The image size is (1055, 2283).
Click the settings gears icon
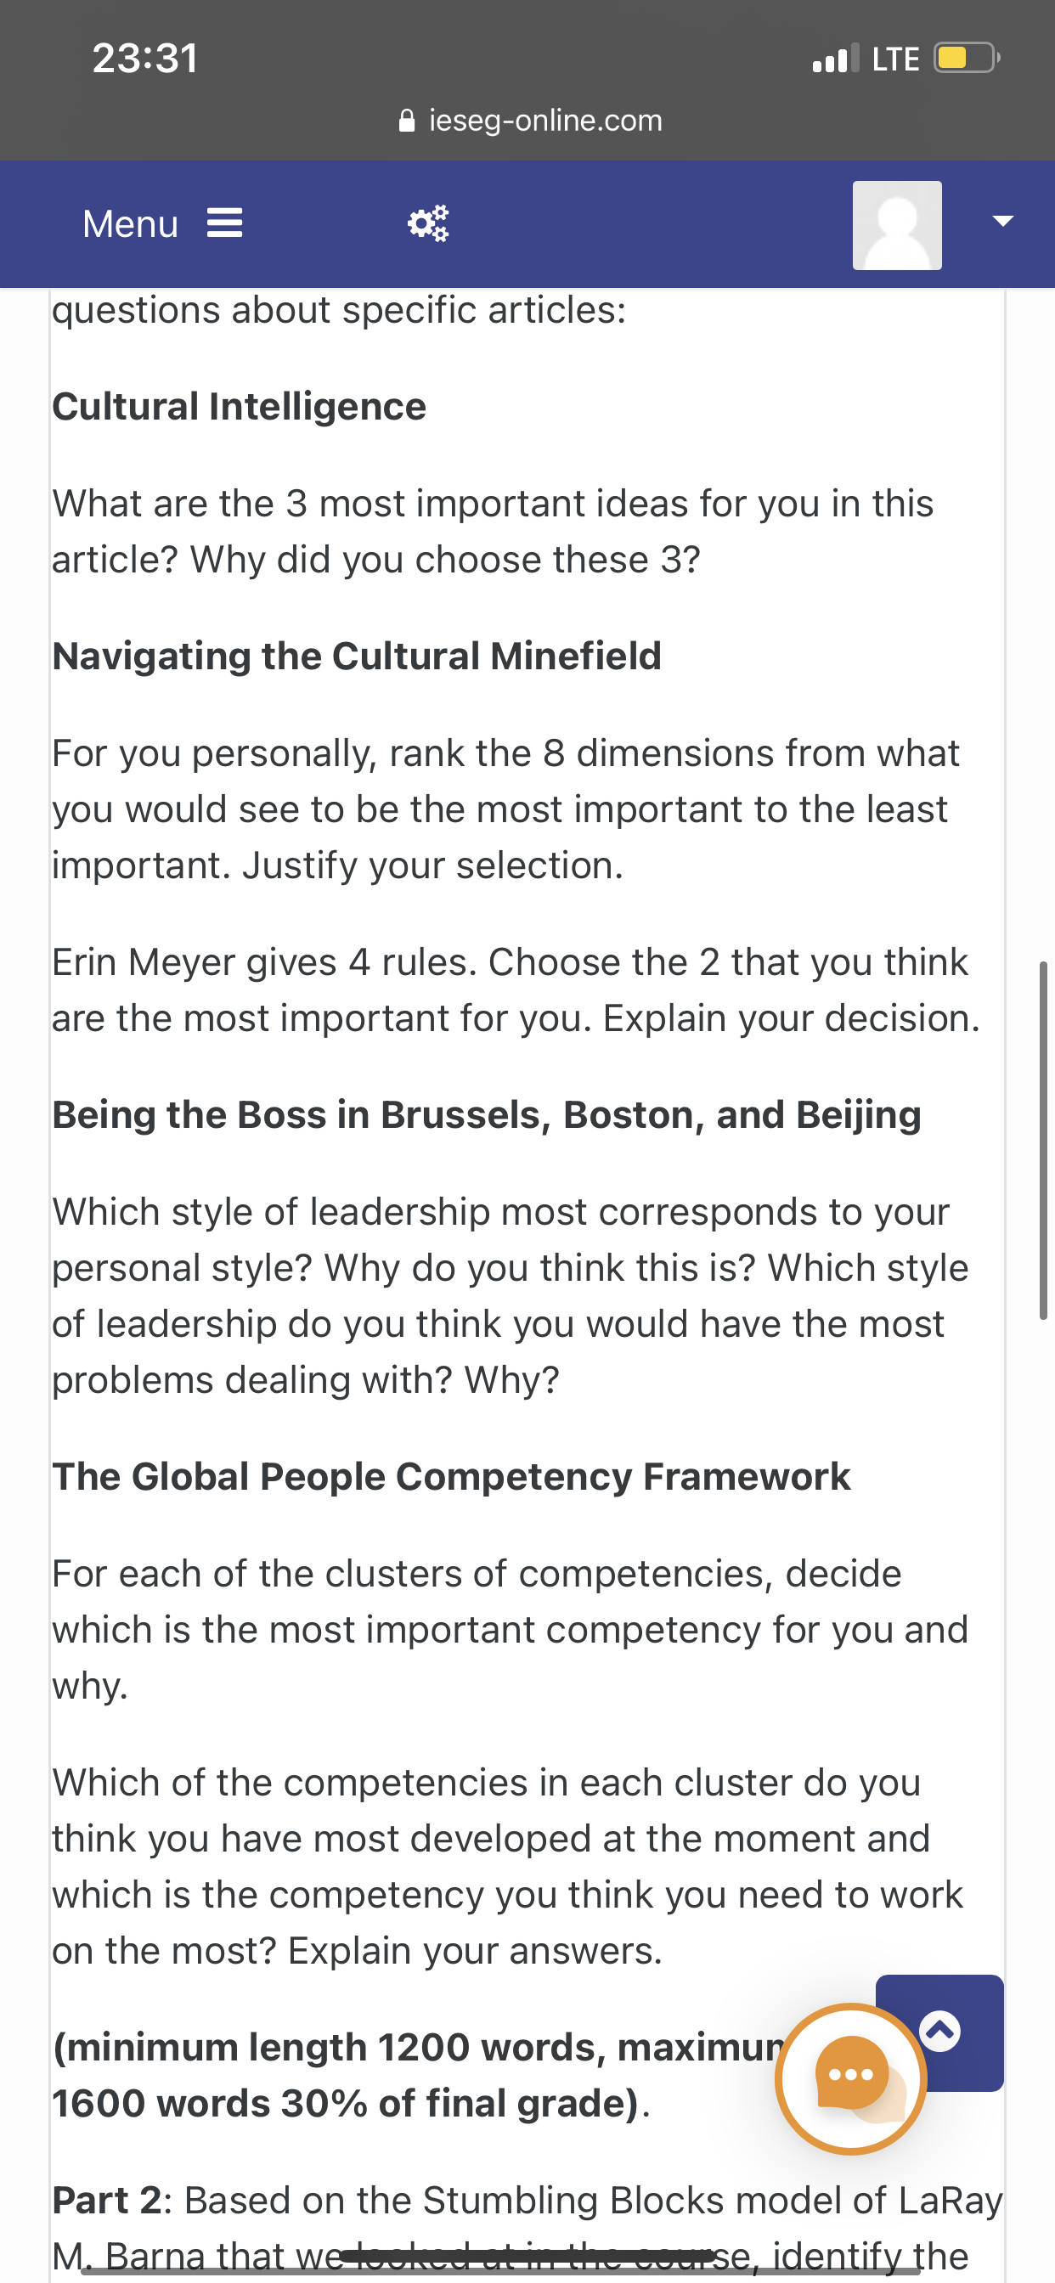click(428, 223)
